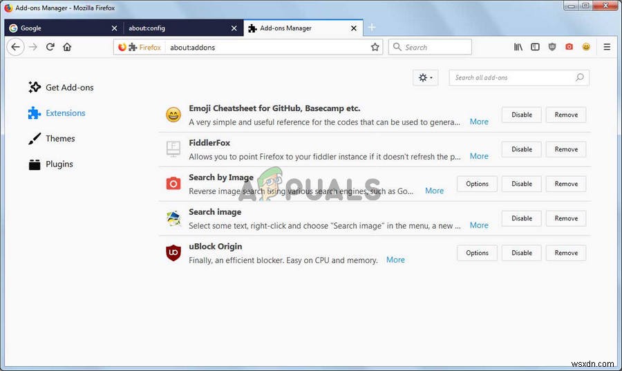This screenshot has width=622, height=371.
Task: Open uBlock Origin options
Action: pos(477,253)
